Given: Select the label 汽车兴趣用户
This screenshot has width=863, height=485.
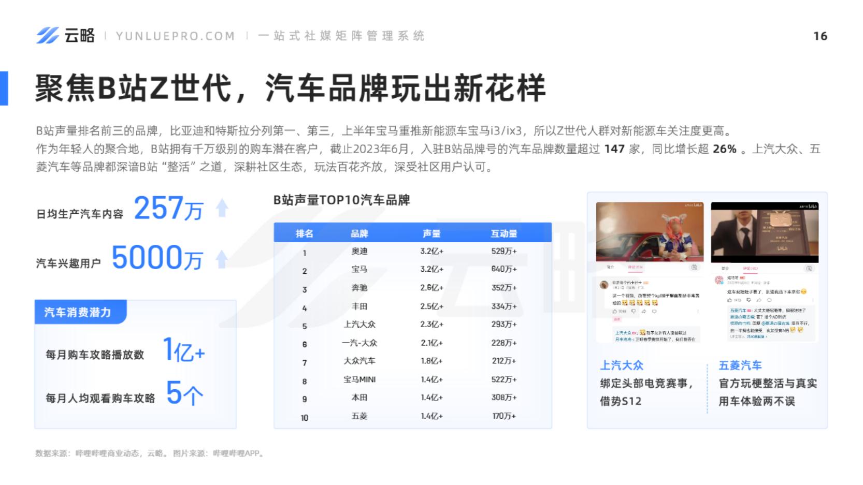Looking at the screenshot, I should 68,263.
